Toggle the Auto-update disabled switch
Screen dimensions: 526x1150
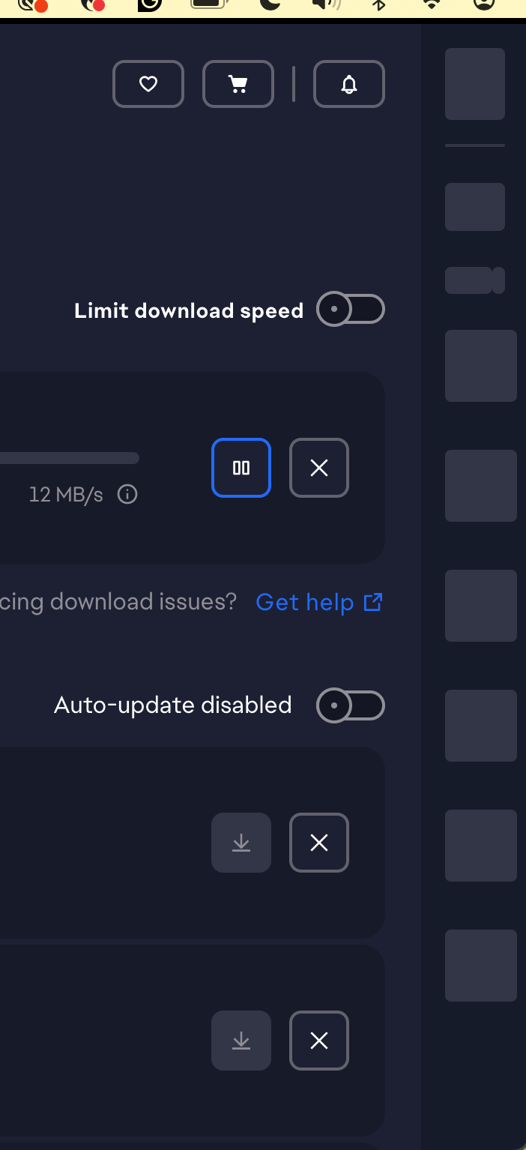coord(351,705)
